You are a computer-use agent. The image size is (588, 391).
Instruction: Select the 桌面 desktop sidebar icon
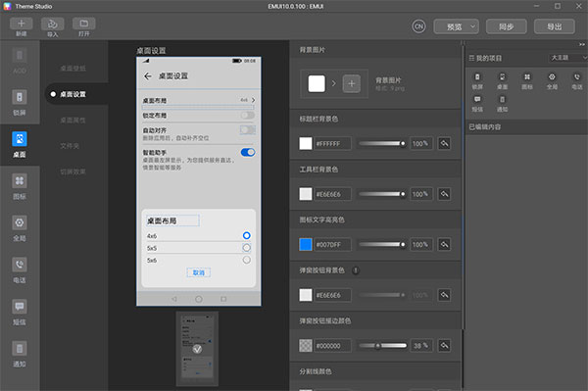[20, 139]
